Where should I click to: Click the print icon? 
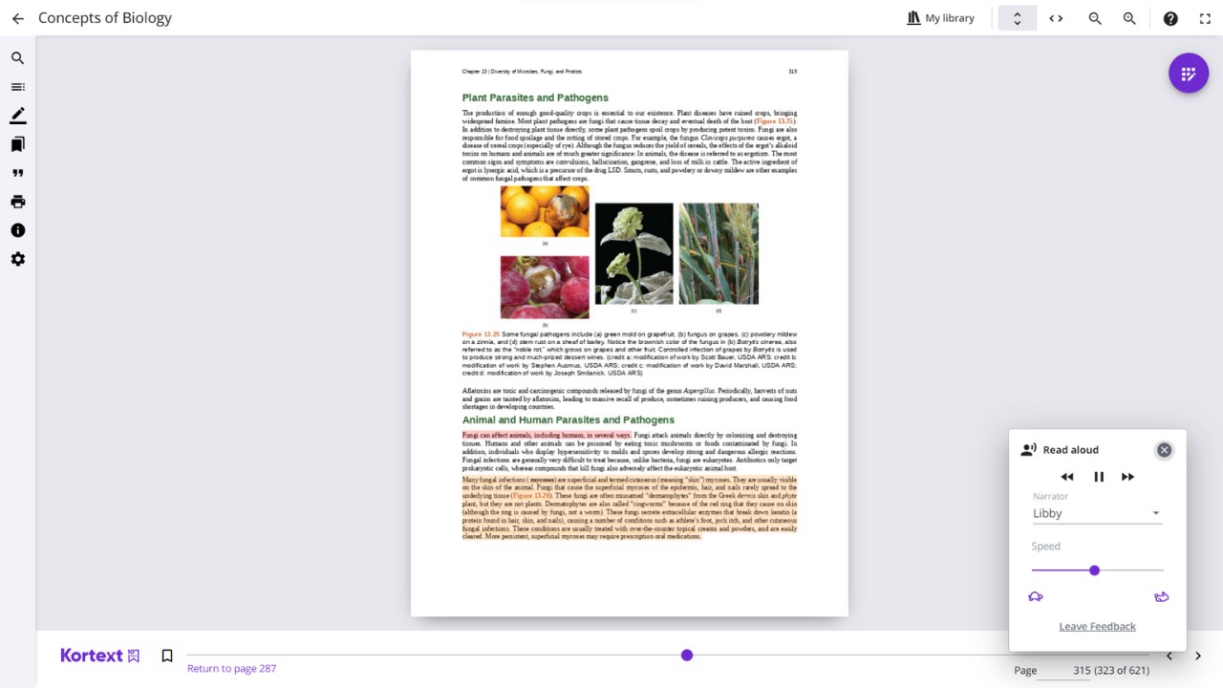(x=17, y=202)
